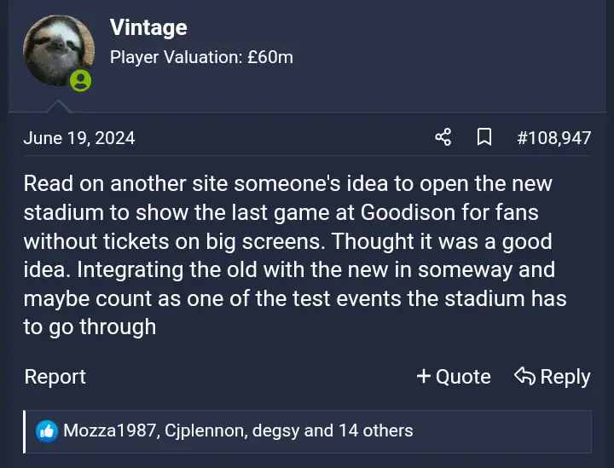The width and height of the screenshot is (614, 468).
Task: Click the 'Player Valuation: £60m' user title
Action: pos(201,57)
